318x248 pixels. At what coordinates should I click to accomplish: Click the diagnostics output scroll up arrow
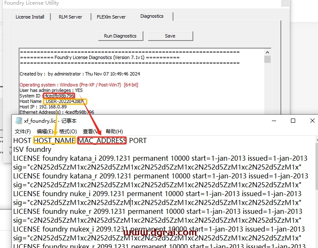coord(267,52)
